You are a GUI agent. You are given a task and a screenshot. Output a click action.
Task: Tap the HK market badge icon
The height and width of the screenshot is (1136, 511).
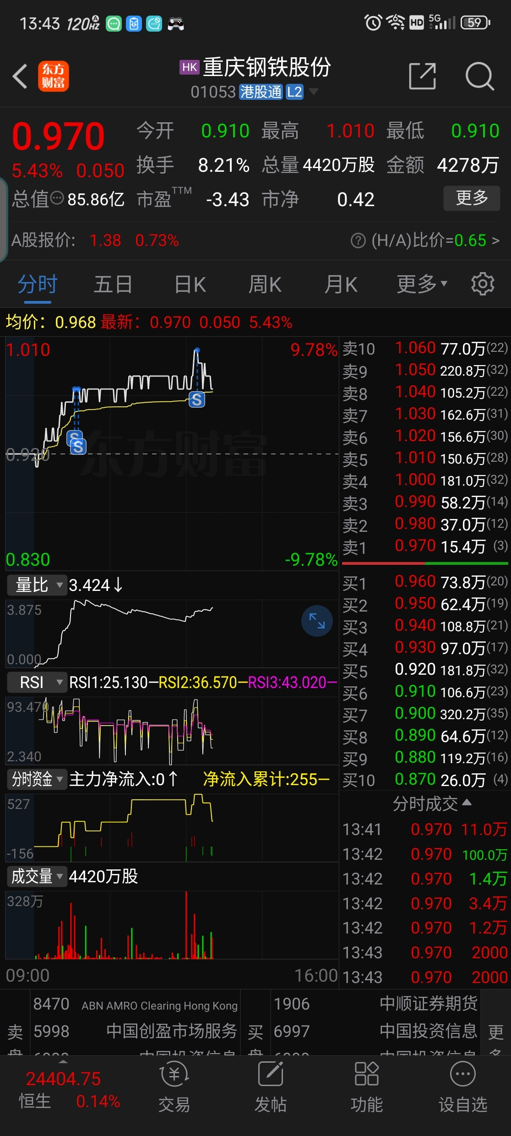(189, 67)
